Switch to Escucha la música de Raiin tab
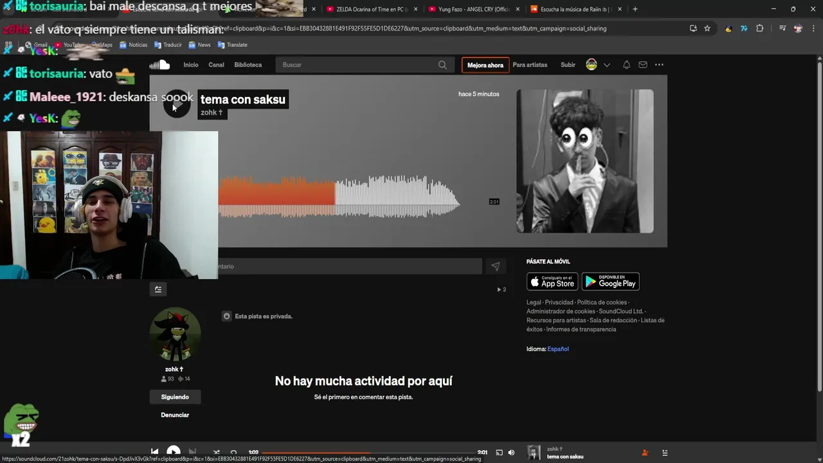 (x=575, y=9)
